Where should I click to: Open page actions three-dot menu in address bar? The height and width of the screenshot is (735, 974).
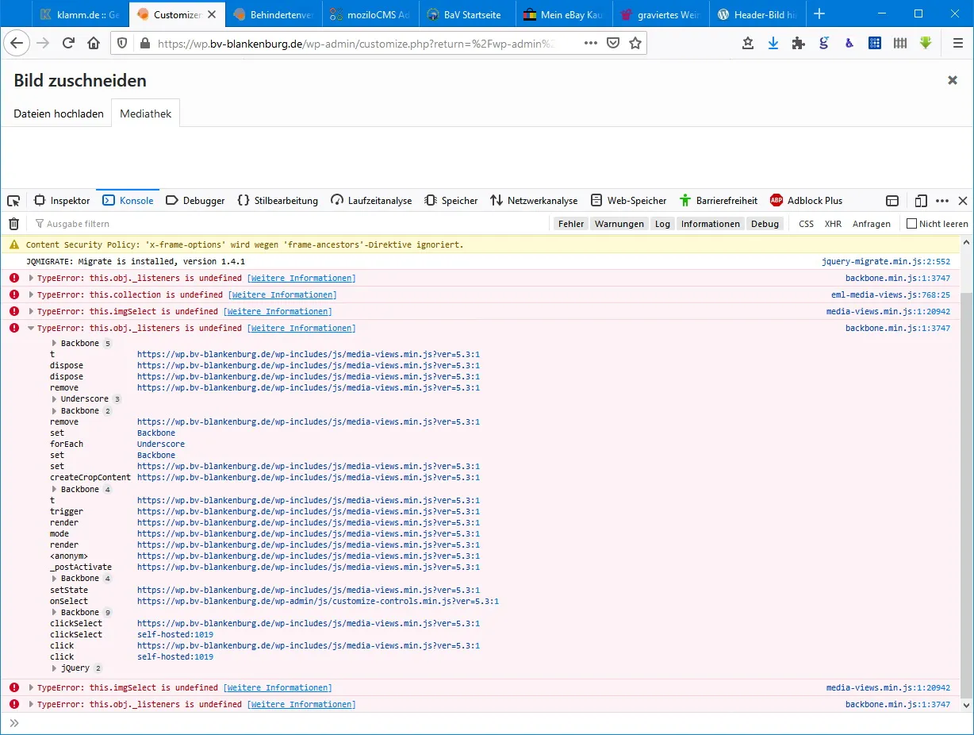click(x=591, y=43)
